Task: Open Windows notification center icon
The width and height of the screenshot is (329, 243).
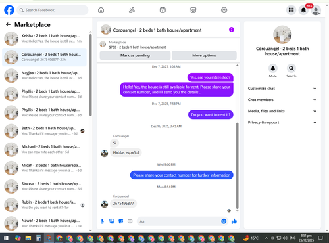Action: pos(320,238)
